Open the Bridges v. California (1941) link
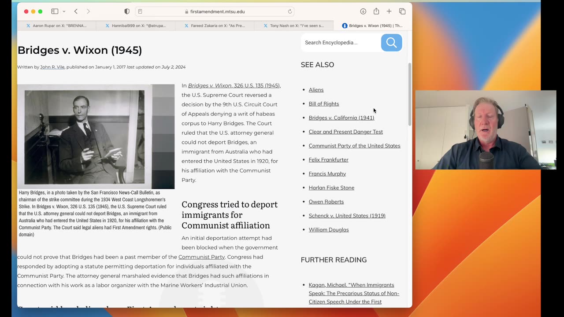564x317 pixels. [341, 118]
